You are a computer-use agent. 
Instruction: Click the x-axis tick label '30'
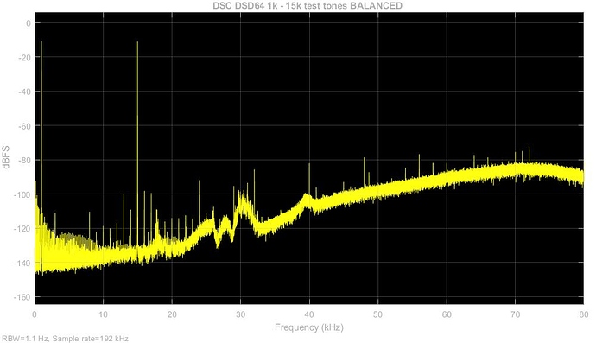(241, 314)
